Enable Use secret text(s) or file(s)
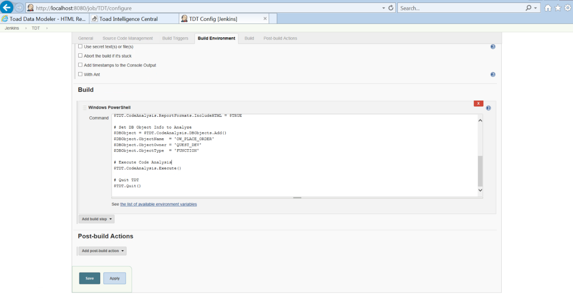The height and width of the screenshot is (296, 573). [x=80, y=46]
